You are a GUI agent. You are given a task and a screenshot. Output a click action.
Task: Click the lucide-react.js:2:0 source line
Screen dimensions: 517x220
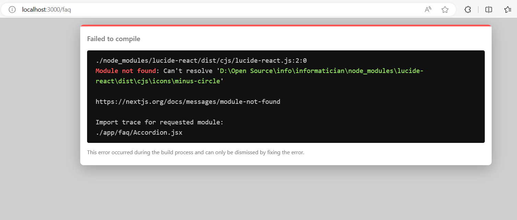tap(201, 60)
